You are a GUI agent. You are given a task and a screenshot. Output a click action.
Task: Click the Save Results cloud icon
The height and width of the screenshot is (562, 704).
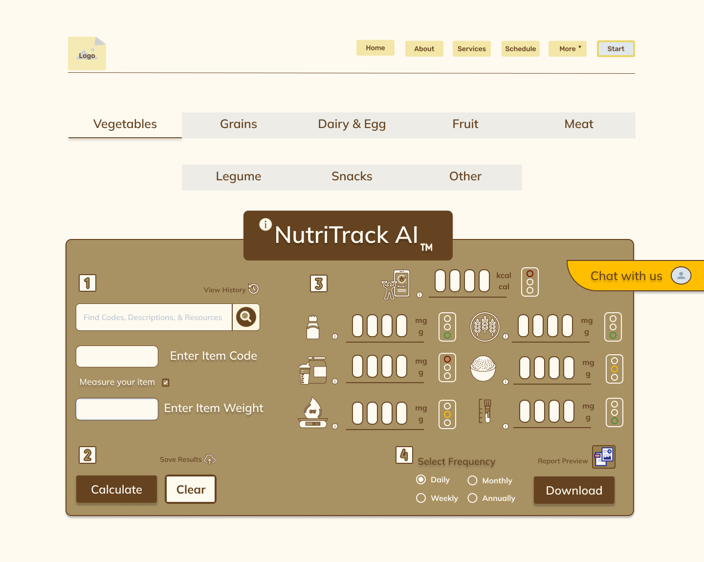coord(210,459)
